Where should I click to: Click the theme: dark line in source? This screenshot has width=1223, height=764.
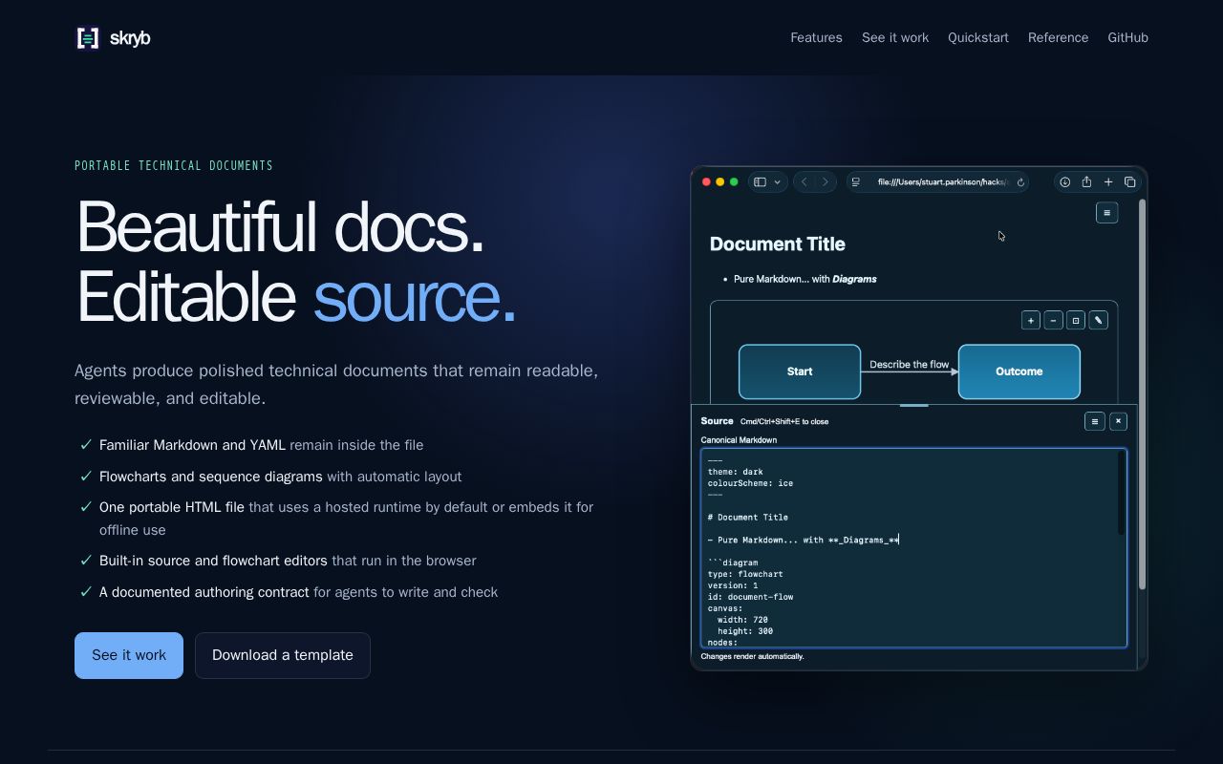pyautogui.click(x=736, y=472)
